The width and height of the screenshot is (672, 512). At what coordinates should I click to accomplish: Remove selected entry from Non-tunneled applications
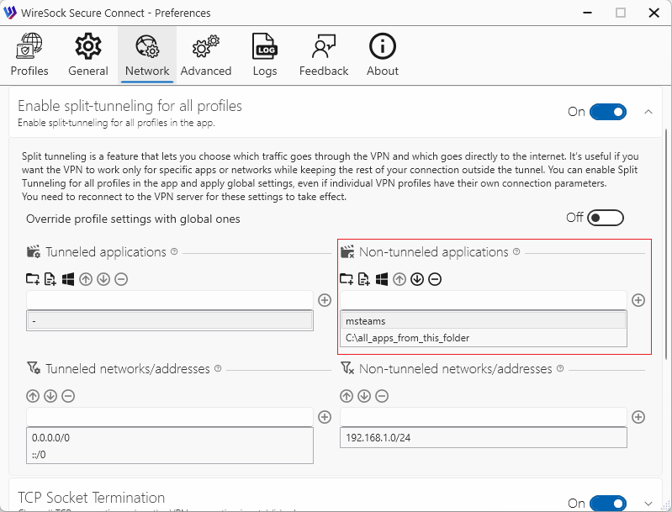click(435, 279)
